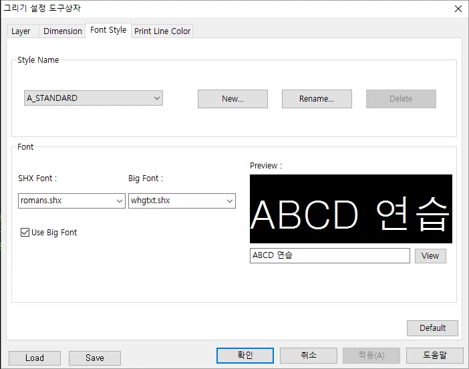Image resolution: width=469 pixels, height=369 pixels.
Task: Expand the Big Font whgtxt.shx dropdown
Action: [182, 201]
